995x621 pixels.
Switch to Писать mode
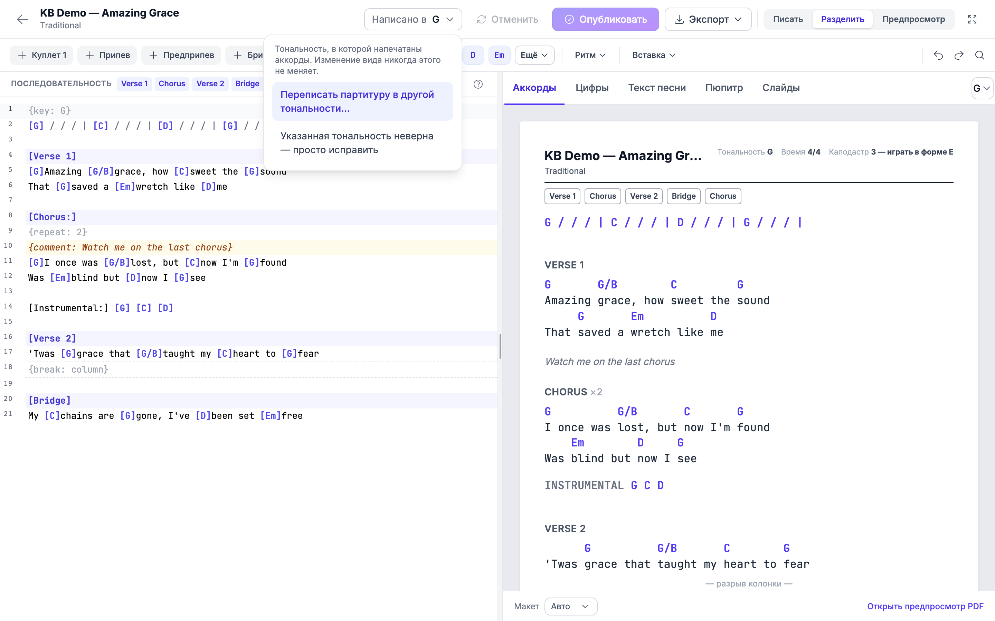click(788, 19)
